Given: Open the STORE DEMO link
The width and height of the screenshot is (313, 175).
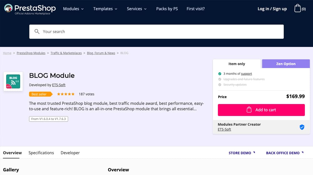Looking at the screenshot, I should point(242,153).
